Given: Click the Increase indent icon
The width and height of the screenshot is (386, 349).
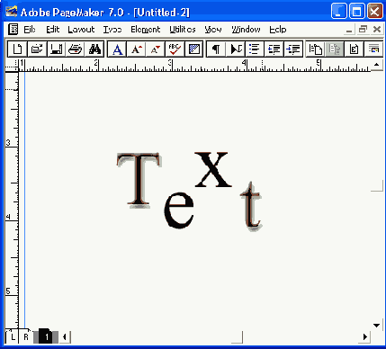Looking at the screenshot, I should pos(293,49).
